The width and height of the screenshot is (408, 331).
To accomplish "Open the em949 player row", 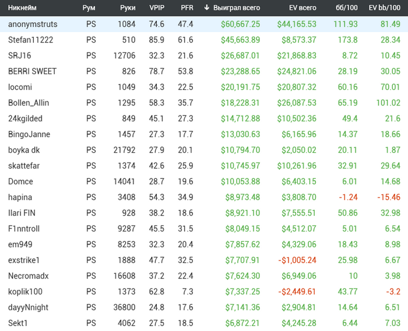I will pos(204,244).
